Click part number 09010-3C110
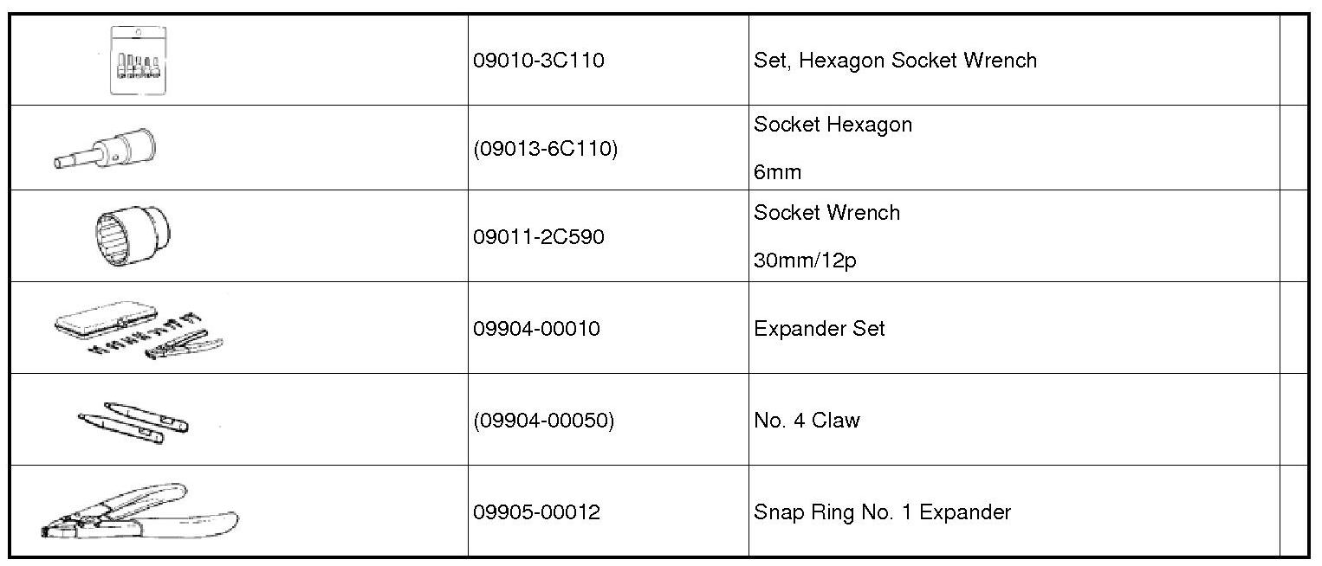1322x566 pixels. [x=538, y=61]
